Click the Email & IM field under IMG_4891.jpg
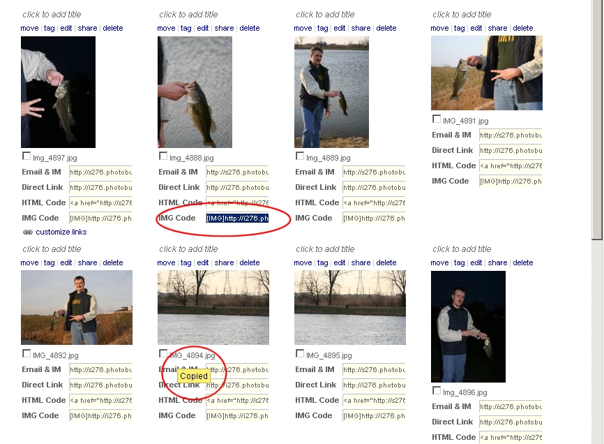Viewport: 604px width, 444px height. [511, 135]
